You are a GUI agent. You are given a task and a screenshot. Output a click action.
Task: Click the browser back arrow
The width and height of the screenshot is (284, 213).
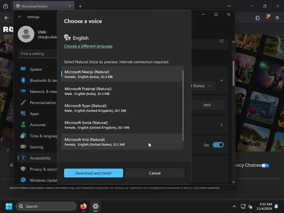7,18
